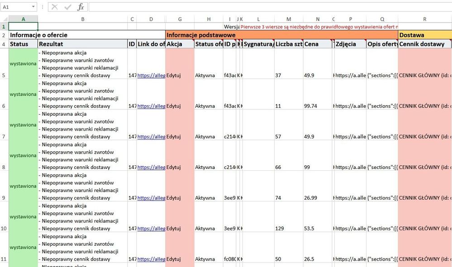Click into the formula bar input field
The image size is (452, 267).
coord(270,7)
